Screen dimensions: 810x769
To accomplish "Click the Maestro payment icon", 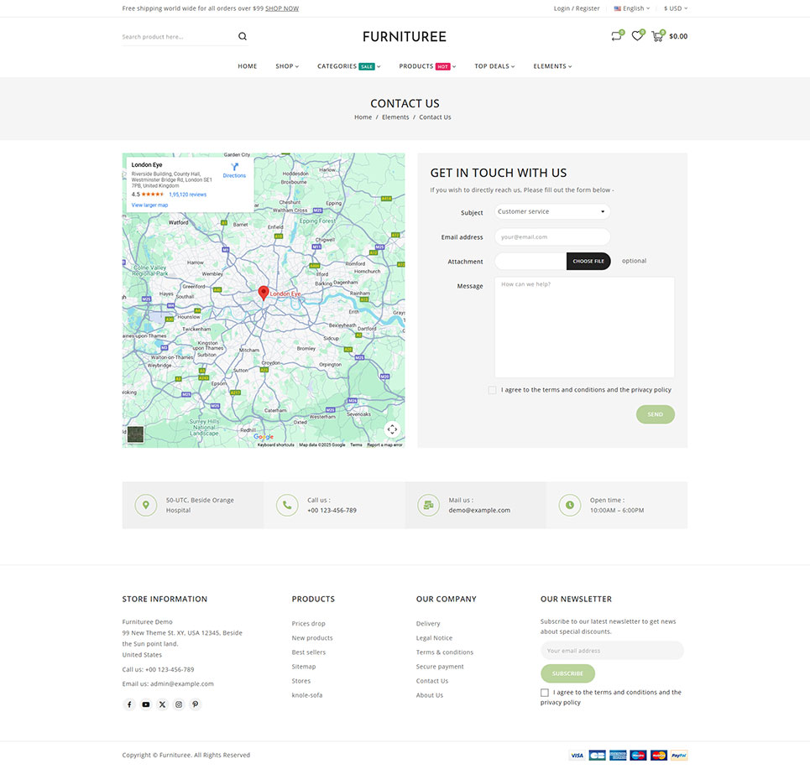I will [638, 756].
